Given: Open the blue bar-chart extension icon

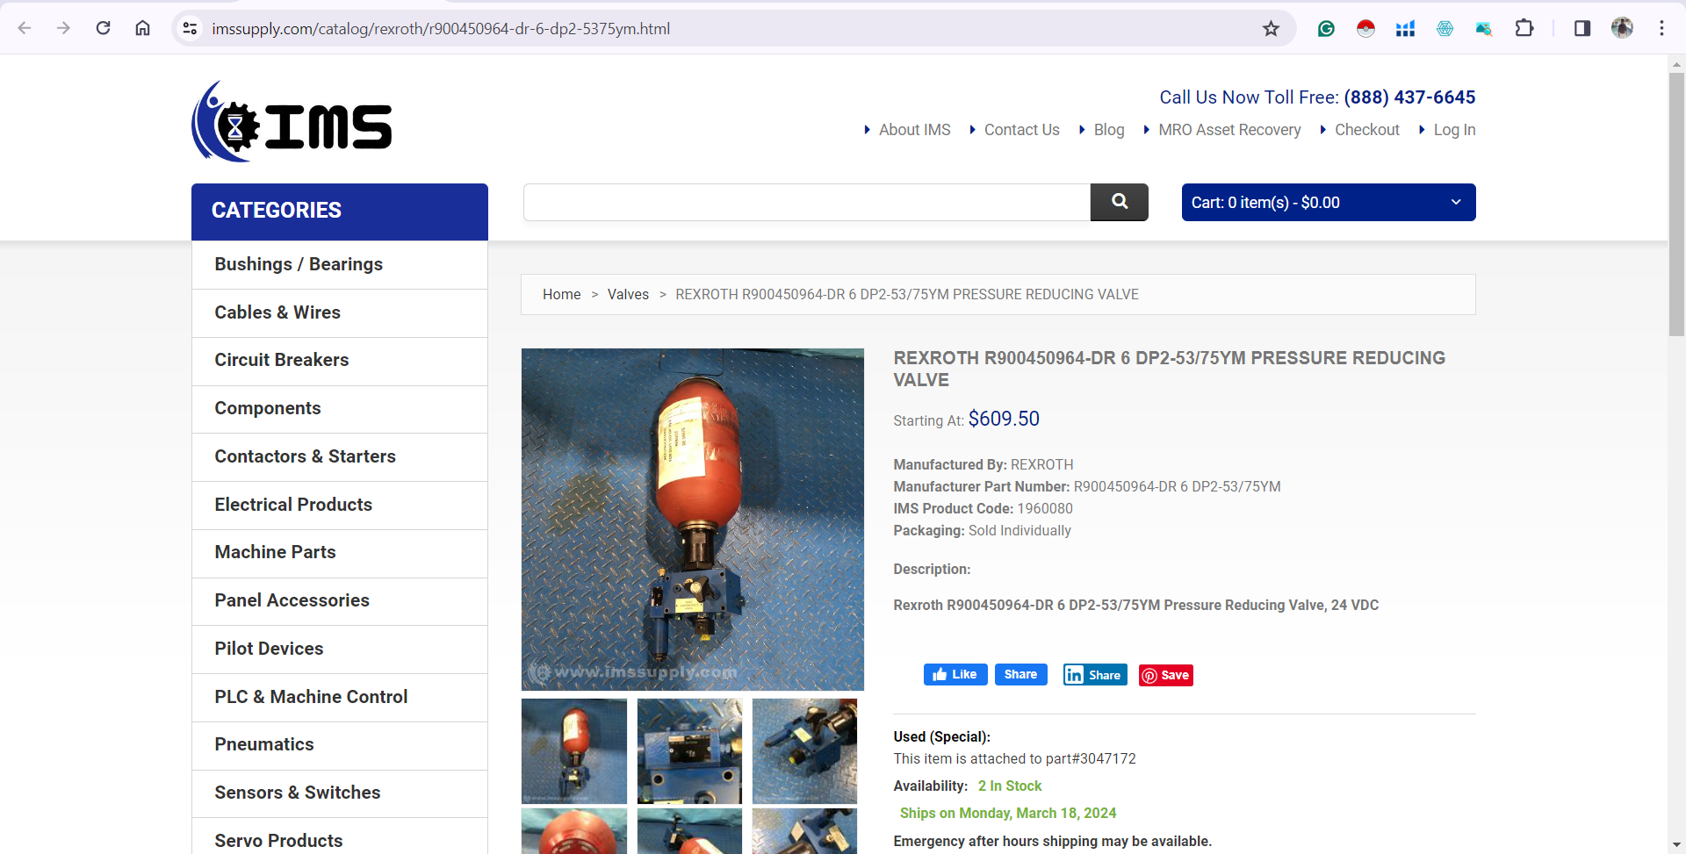Looking at the screenshot, I should tap(1405, 29).
